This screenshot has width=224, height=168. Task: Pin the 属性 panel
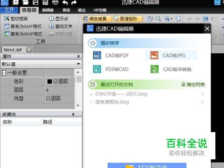[x=78, y=57]
